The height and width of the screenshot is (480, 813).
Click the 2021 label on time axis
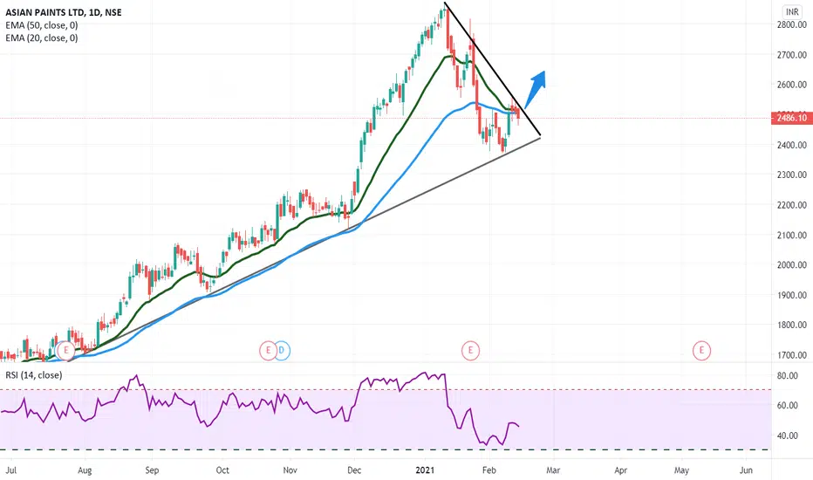click(x=425, y=470)
